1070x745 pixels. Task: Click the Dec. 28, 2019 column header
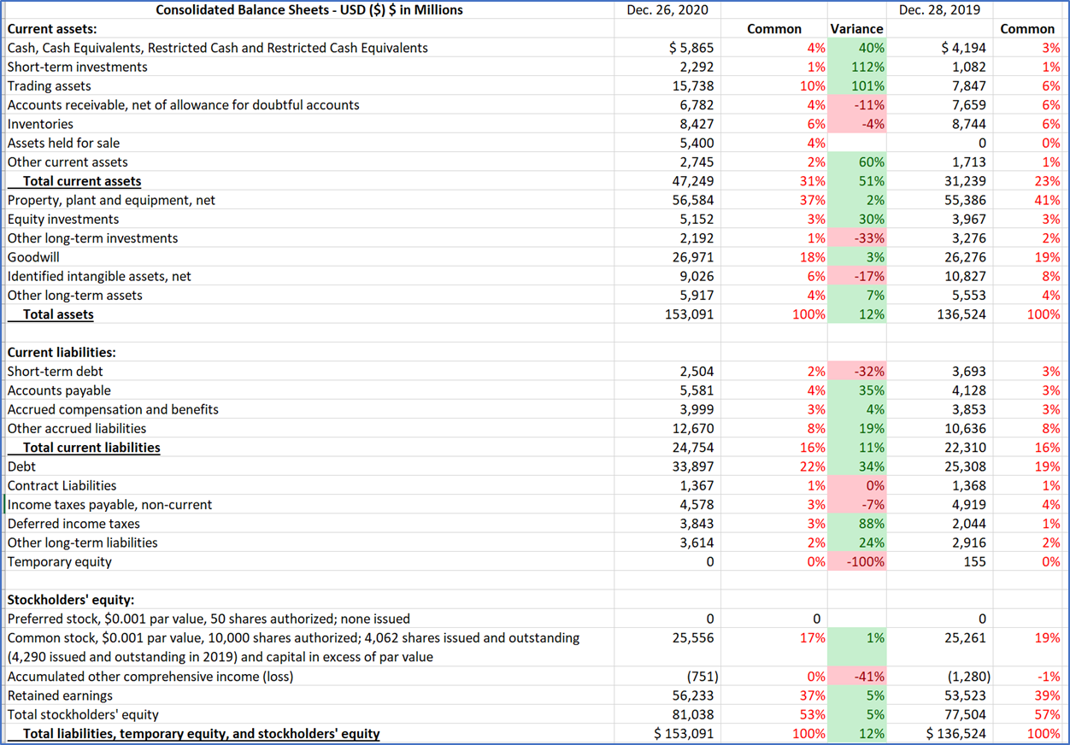[940, 9]
